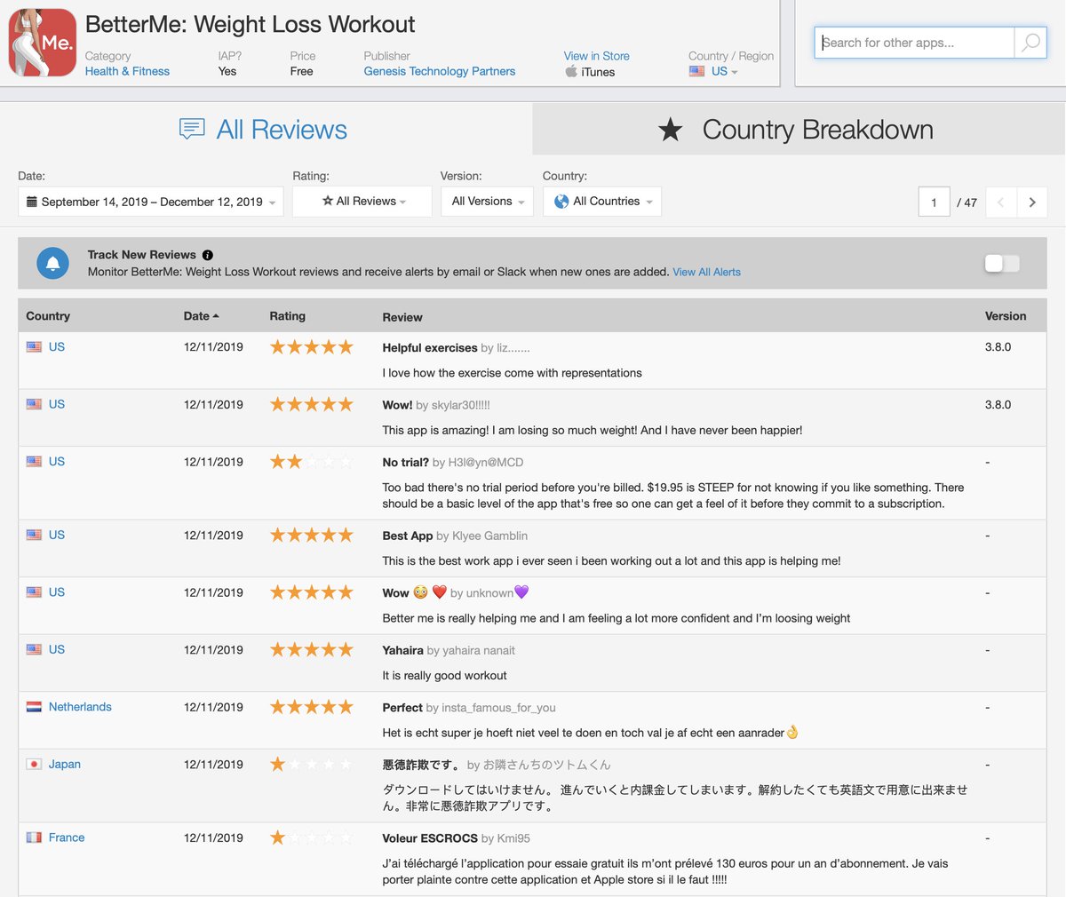This screenshot has width=1066, height=897.
Task: Click the View in Store link
Action: pyautogui.click(x=596, y=56)
